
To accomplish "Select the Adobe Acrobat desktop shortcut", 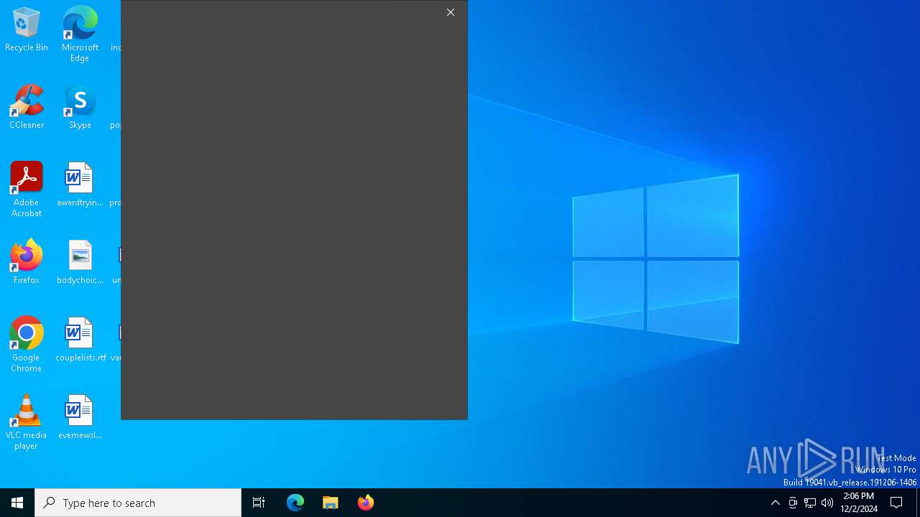I will (x=27, y=190).
